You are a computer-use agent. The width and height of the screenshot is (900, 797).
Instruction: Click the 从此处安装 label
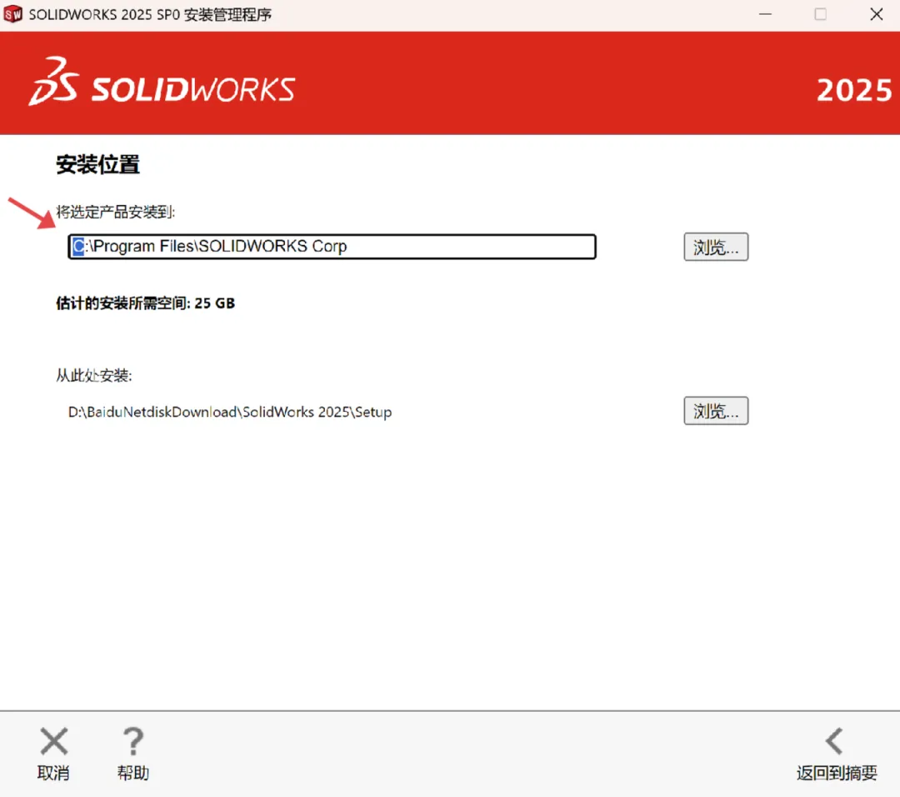click(x=93, y=375)
